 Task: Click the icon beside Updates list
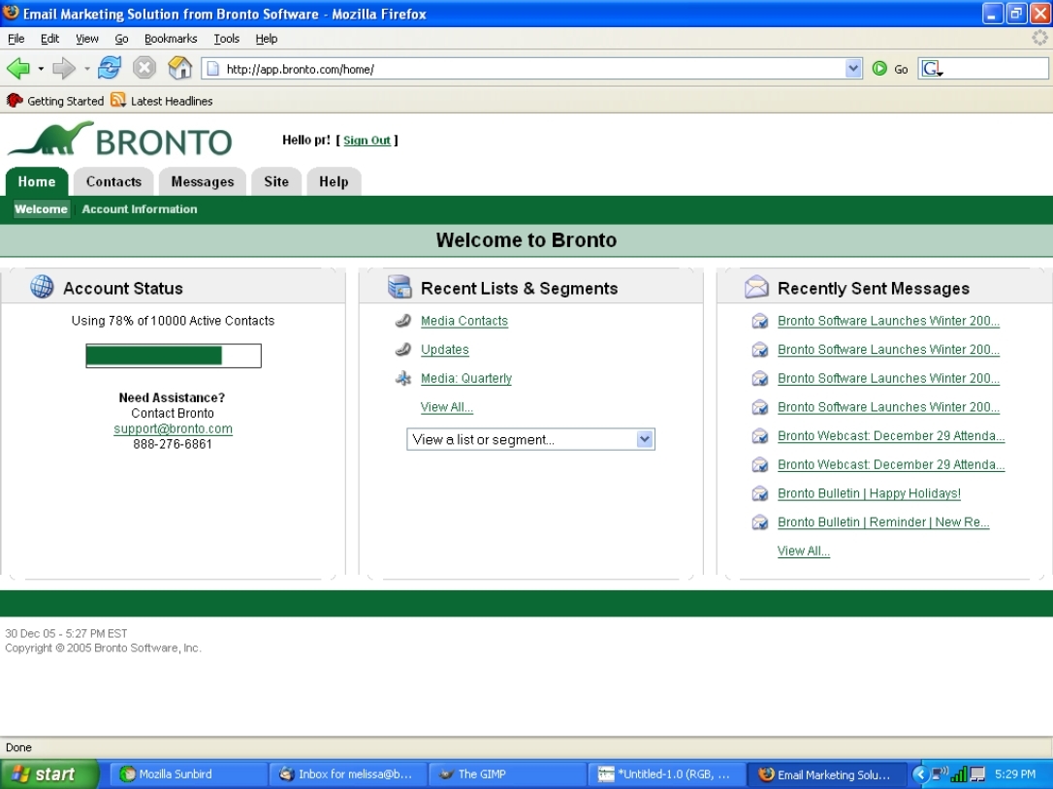pos(403,349)
